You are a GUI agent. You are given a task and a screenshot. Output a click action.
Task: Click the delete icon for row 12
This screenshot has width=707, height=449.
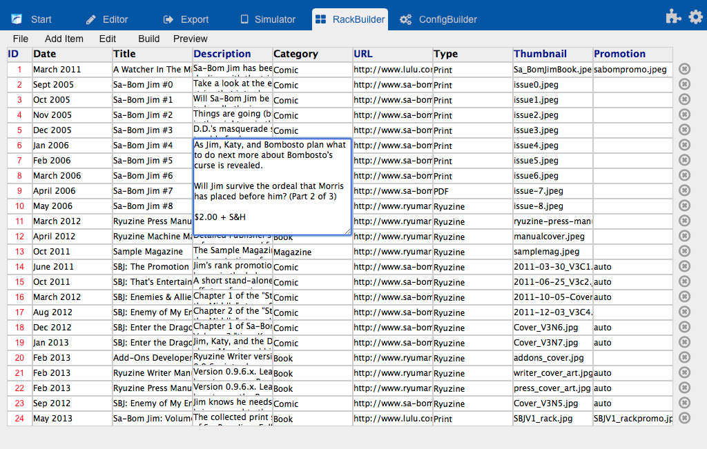(684, 236)
